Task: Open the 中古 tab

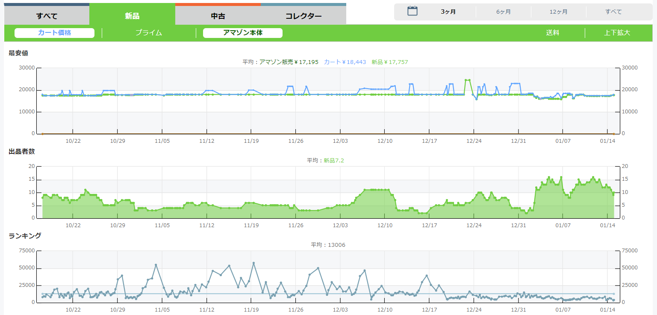Action: (x=218, y=16)
